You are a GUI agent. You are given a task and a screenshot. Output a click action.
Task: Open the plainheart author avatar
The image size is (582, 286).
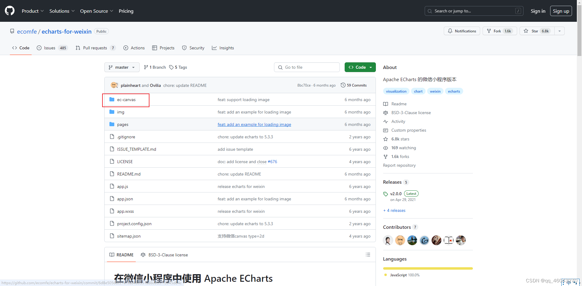114,85
